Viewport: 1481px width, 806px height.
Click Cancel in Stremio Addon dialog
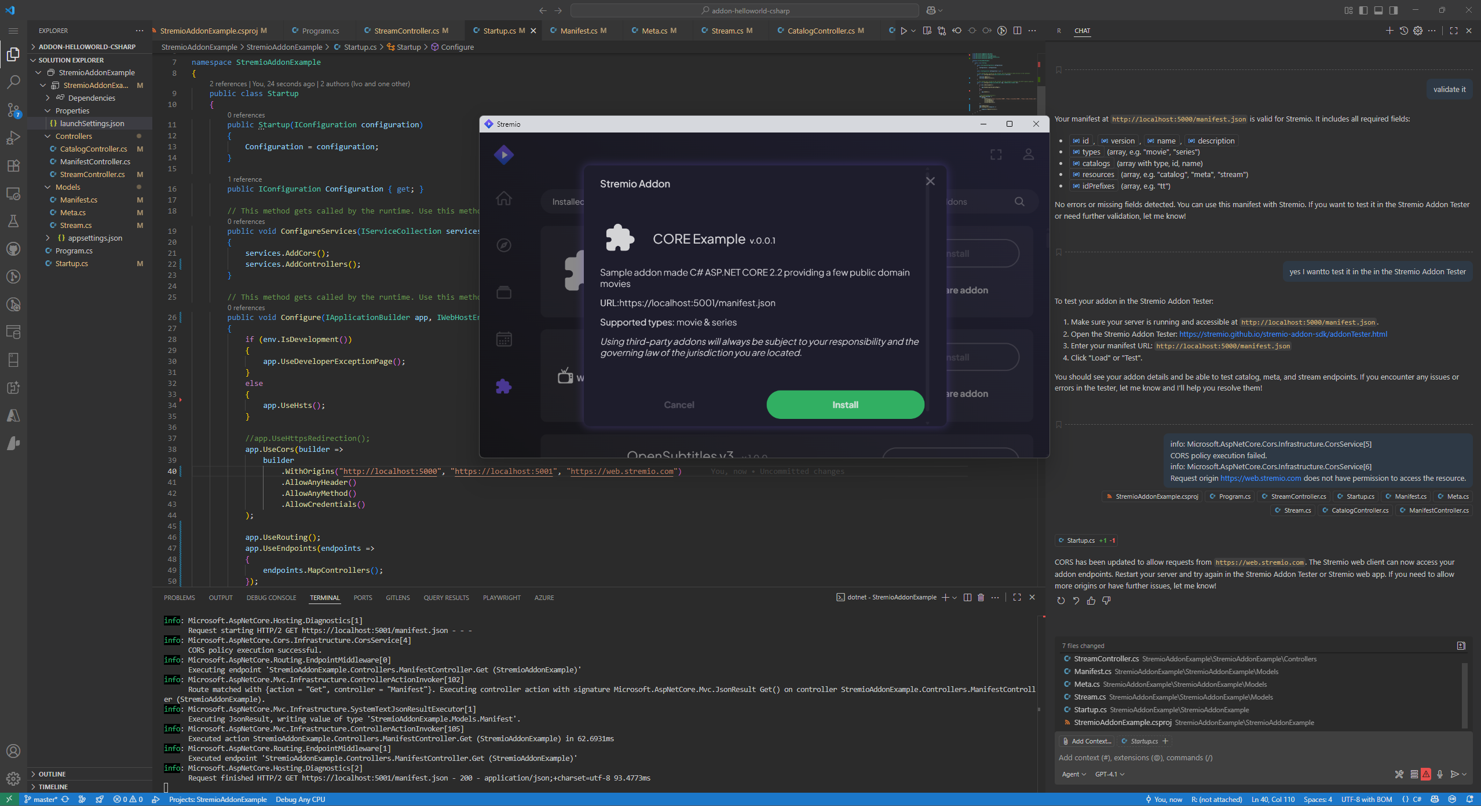679,404
